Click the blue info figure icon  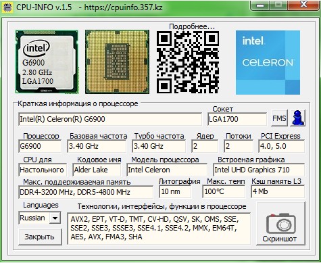pos(297,118)
